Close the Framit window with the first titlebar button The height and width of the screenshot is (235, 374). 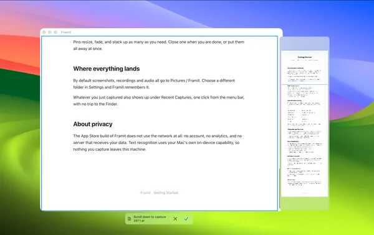point(44,32)
